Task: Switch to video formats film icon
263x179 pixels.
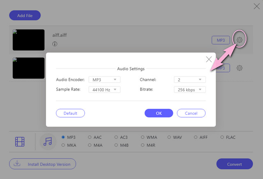Action: pos(20,142)
